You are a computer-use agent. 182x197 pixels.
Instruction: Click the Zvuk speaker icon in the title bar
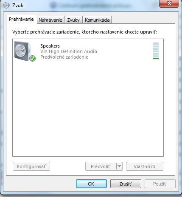pos(6,6)
